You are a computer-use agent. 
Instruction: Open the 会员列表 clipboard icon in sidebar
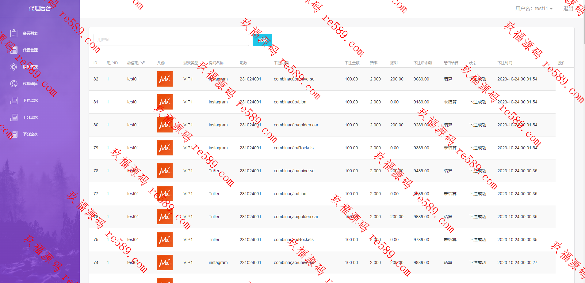(14, 33)
